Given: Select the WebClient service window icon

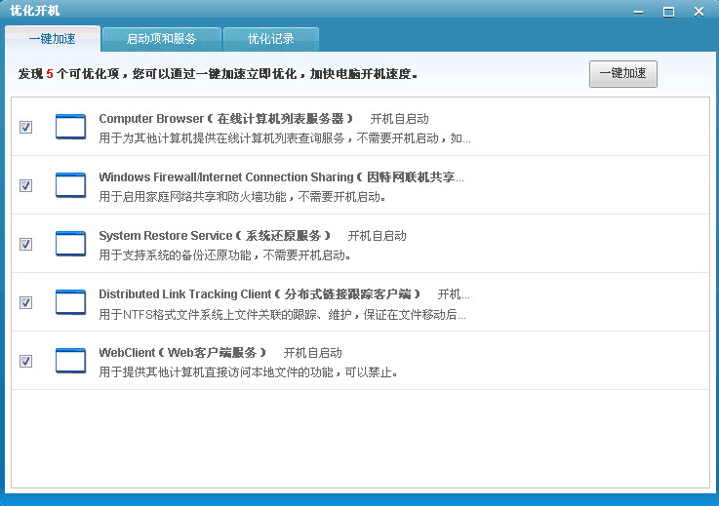Looking at the screenshot, I should click(70, 361).
